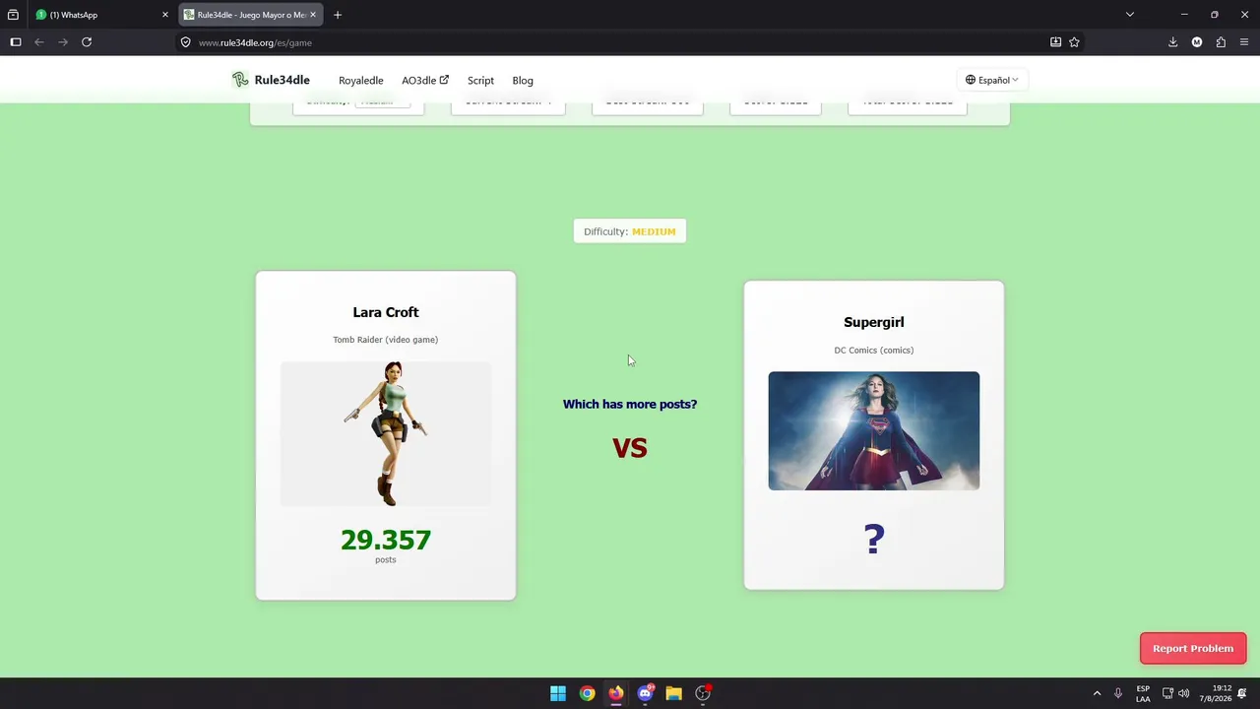Open the list all tabs dropdown
Screen dimensions: 1260x709
point(1130,15)
